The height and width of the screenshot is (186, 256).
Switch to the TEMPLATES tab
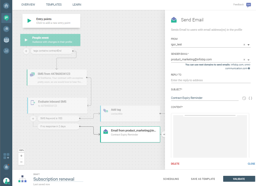[54, 5]
